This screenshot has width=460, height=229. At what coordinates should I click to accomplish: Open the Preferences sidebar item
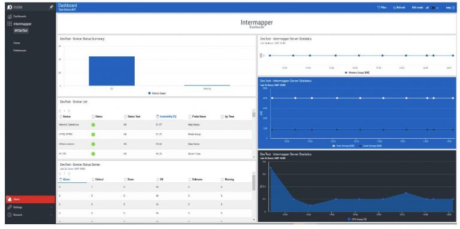click(20, 50)
